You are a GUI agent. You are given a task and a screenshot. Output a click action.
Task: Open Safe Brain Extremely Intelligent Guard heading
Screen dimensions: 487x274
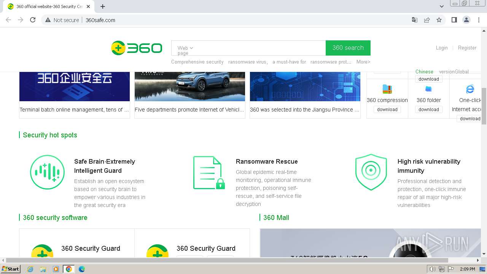click(x=105, y=166)
